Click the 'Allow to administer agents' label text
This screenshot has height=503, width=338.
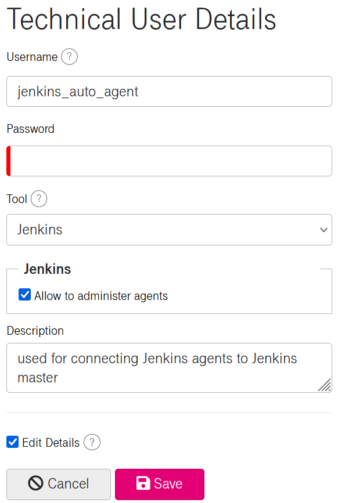pos(101,296)
